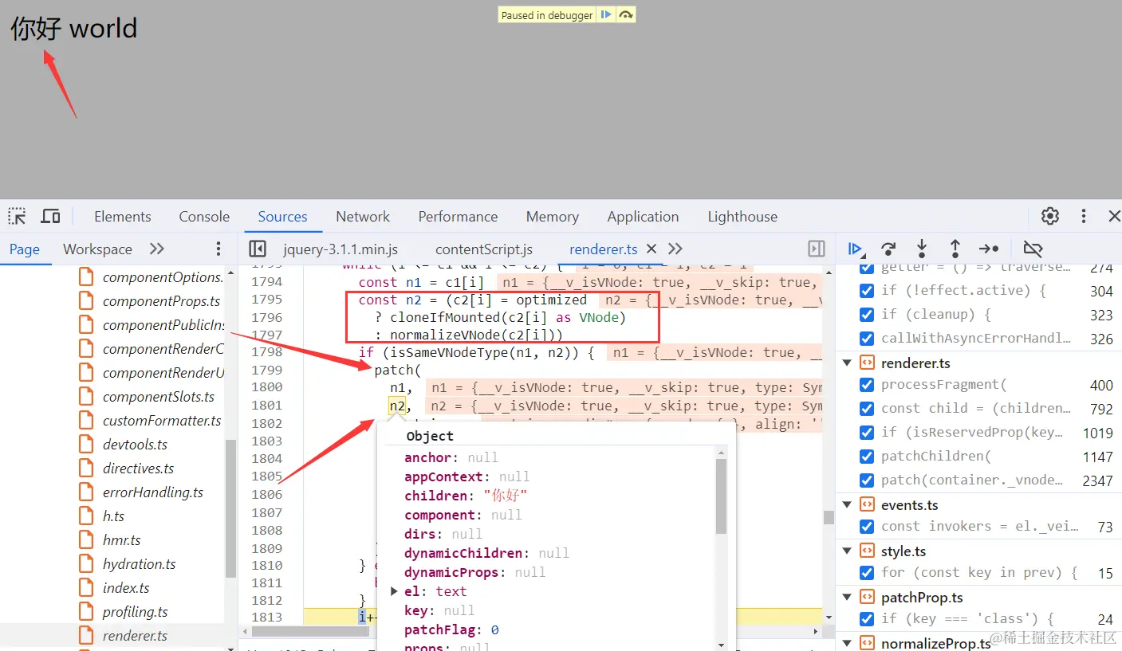This screenshot has height=651, width=1122.
Task: Set breakpoint on line number 1806
Action: [x=266, y=494]
